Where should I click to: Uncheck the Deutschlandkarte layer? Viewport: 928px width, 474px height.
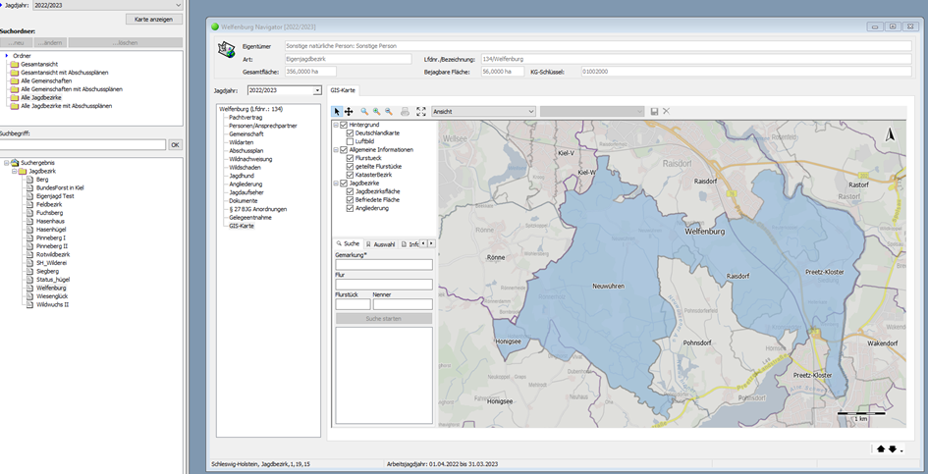pyautogui.click(x=351, y=132)
